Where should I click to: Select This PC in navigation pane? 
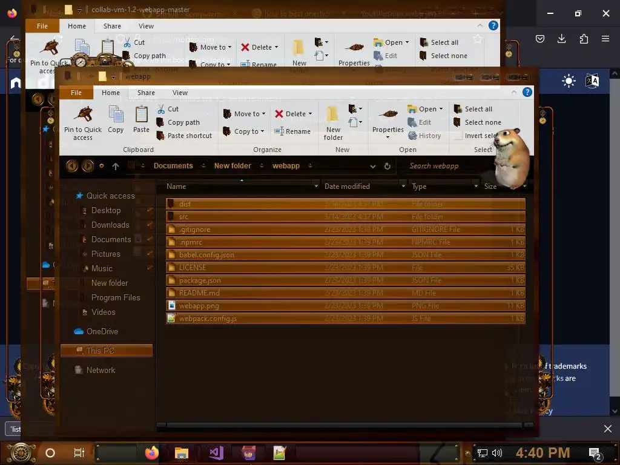click(x=107, y=351)
